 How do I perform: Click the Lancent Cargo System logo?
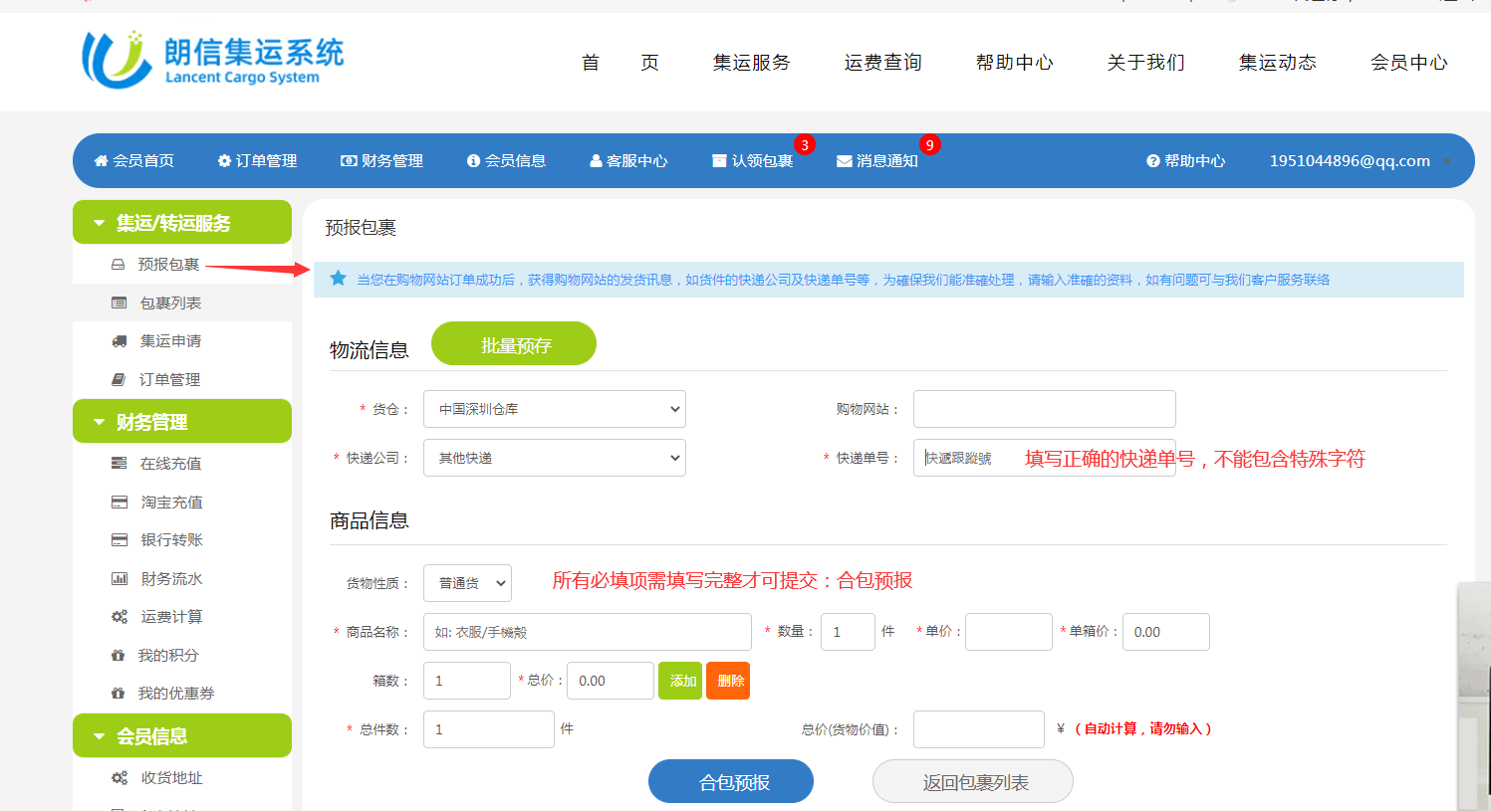(212, 60)
